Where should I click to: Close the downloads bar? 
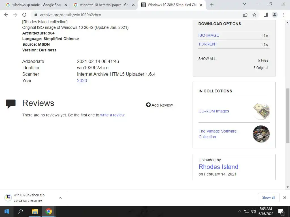(x=285, y=198)
